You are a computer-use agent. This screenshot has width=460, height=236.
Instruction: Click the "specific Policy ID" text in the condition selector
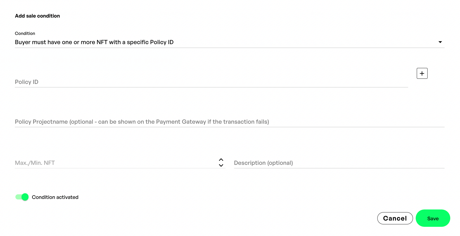150,42
